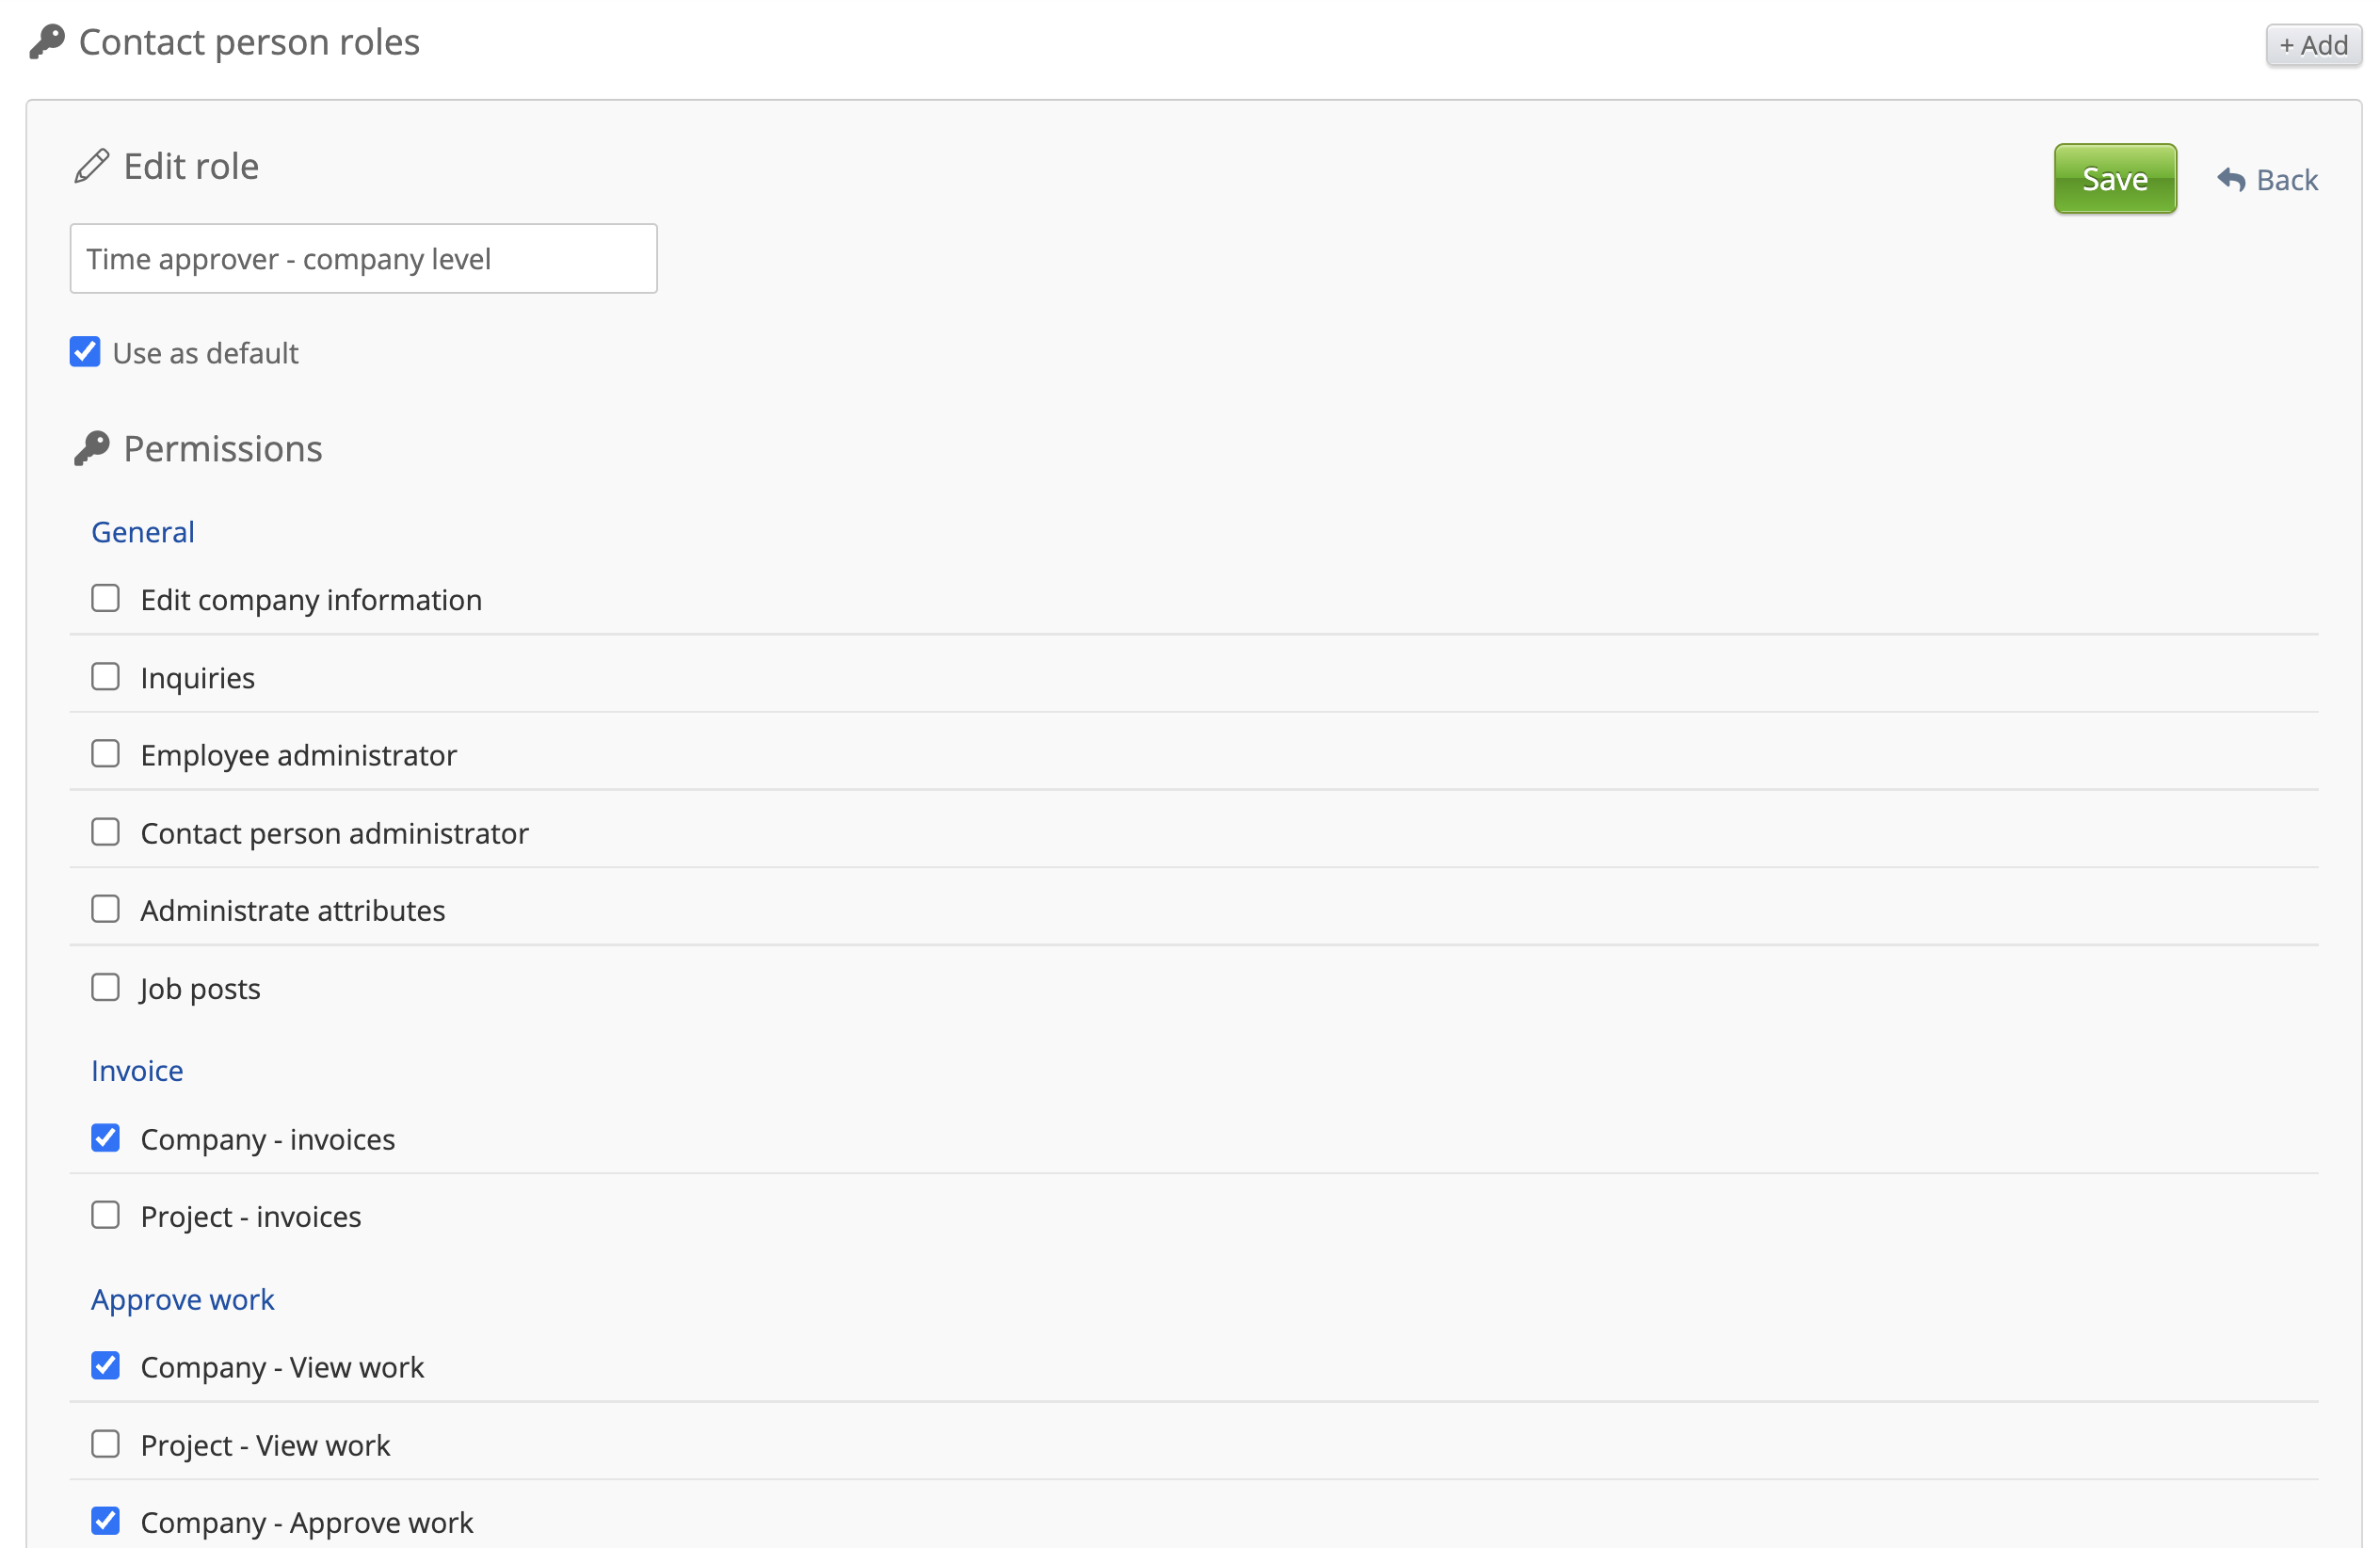This screenshot has width=2380, height=1548.
Task: Toggle Administrate attributes checkbox
Action: pos(105,909)
